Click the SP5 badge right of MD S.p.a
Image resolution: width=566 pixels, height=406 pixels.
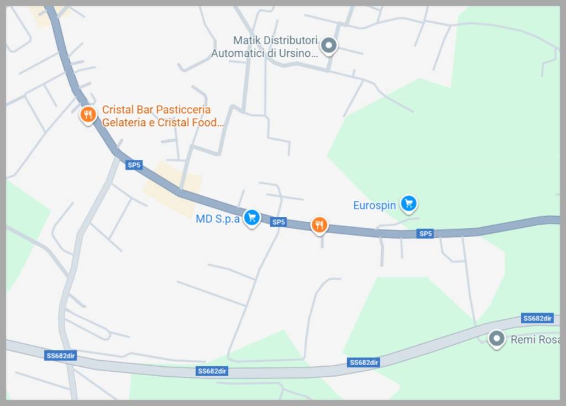tap(279, 222)
